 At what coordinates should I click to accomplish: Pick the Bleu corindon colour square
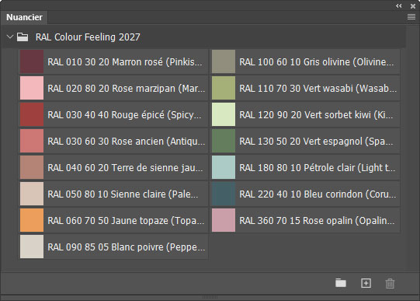click(x=224, y=194)
